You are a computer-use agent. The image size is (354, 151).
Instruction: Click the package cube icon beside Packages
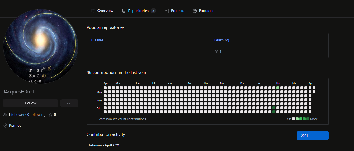[195, 11]
